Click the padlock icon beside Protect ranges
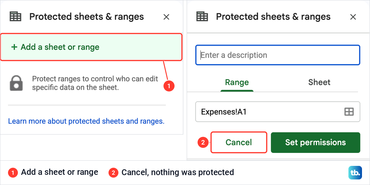This screenshot has height=185, width=370. click(16, 83)
